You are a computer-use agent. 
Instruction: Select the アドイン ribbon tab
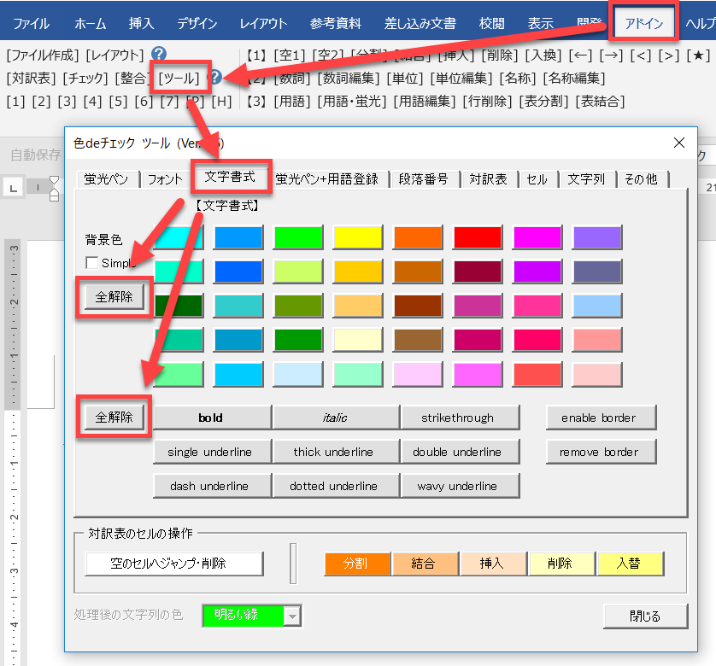coord(644,23)
